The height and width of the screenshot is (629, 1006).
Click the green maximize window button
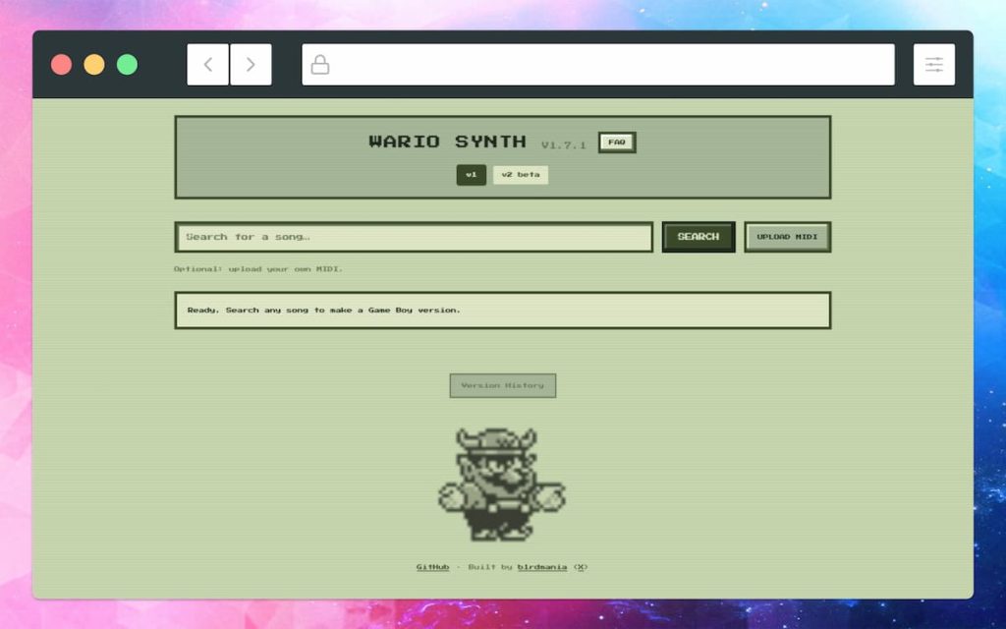[x=127, y=64]
